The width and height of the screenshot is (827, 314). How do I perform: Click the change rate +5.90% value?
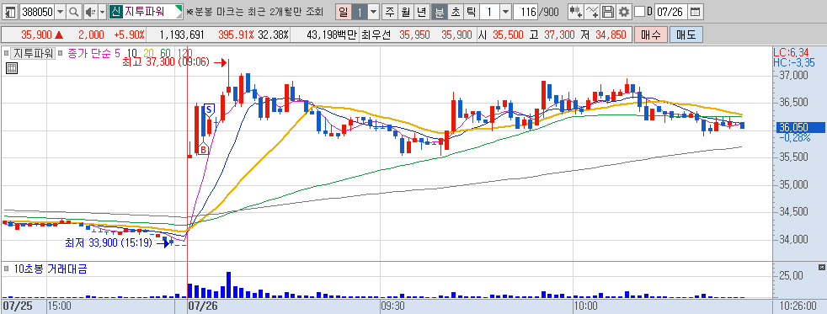[x=129, y=35]
